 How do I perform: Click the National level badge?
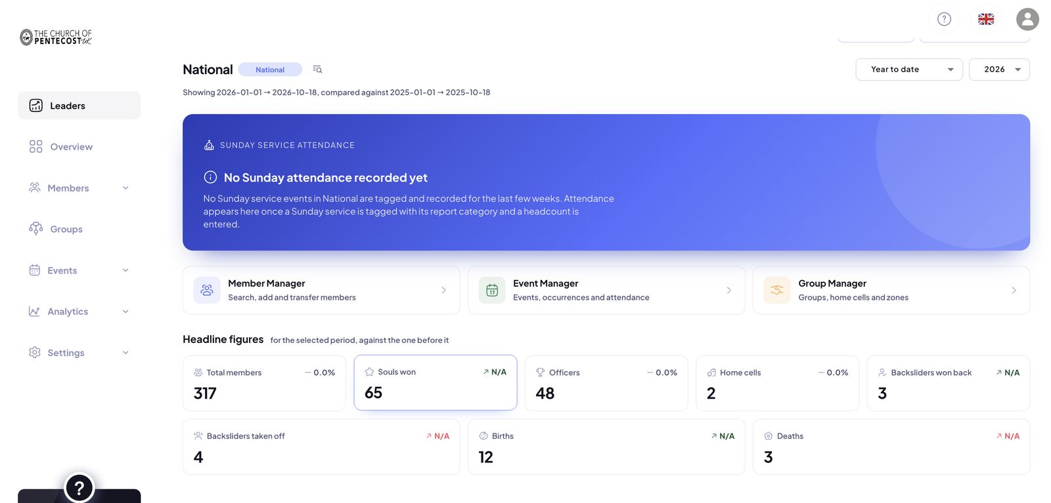(270, 70)
